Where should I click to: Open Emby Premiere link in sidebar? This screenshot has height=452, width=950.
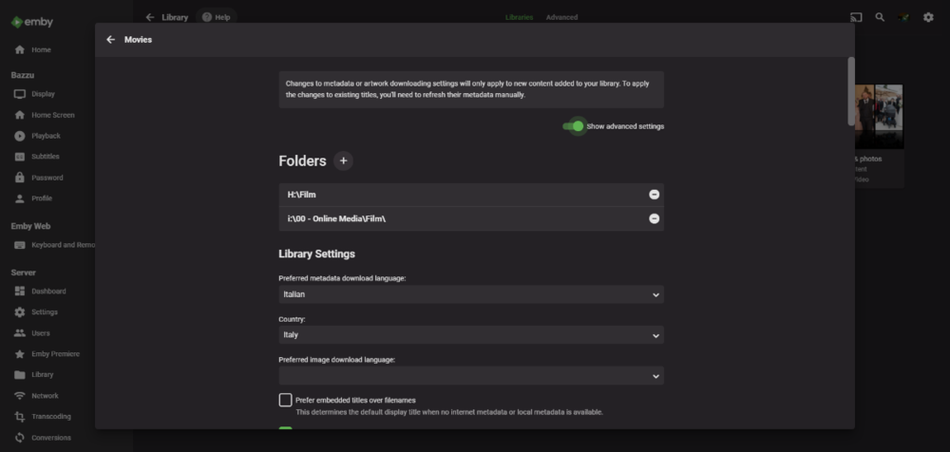pos(55,354)
